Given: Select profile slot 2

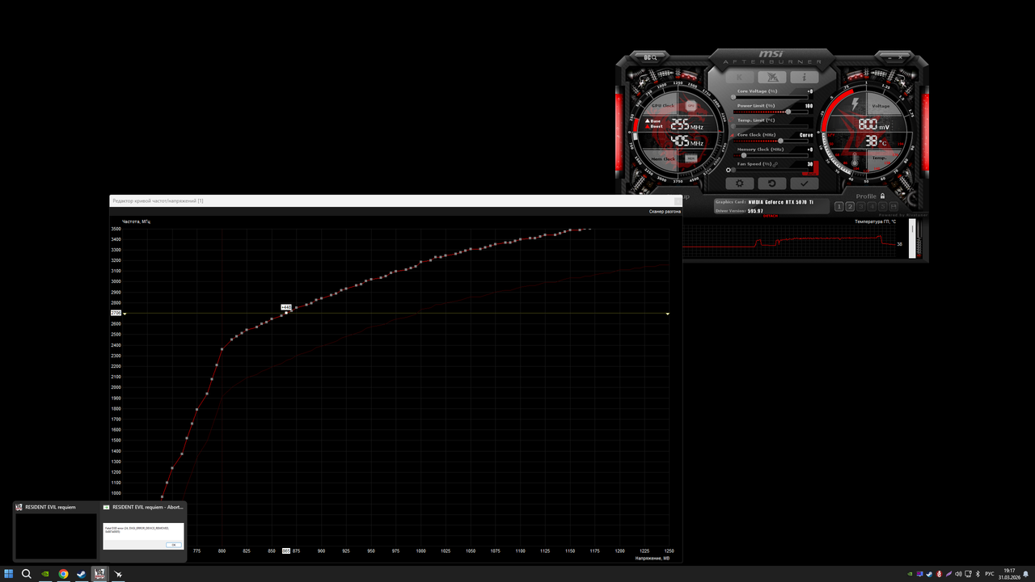Looking at the screenshot, I should [x=850, y=206].
